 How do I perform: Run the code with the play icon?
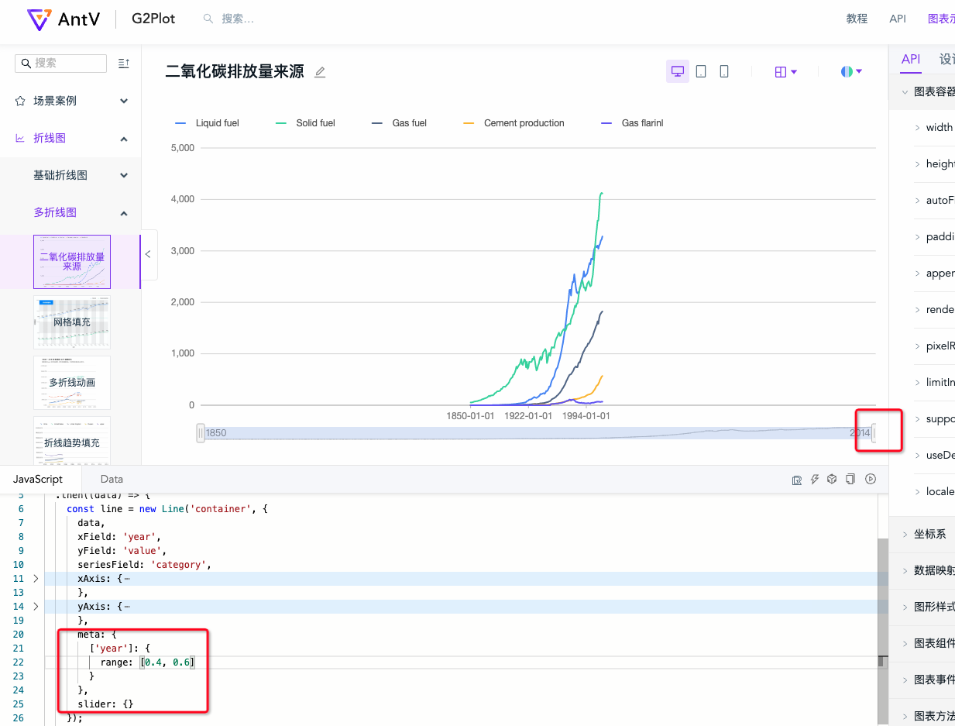point(871,479)
